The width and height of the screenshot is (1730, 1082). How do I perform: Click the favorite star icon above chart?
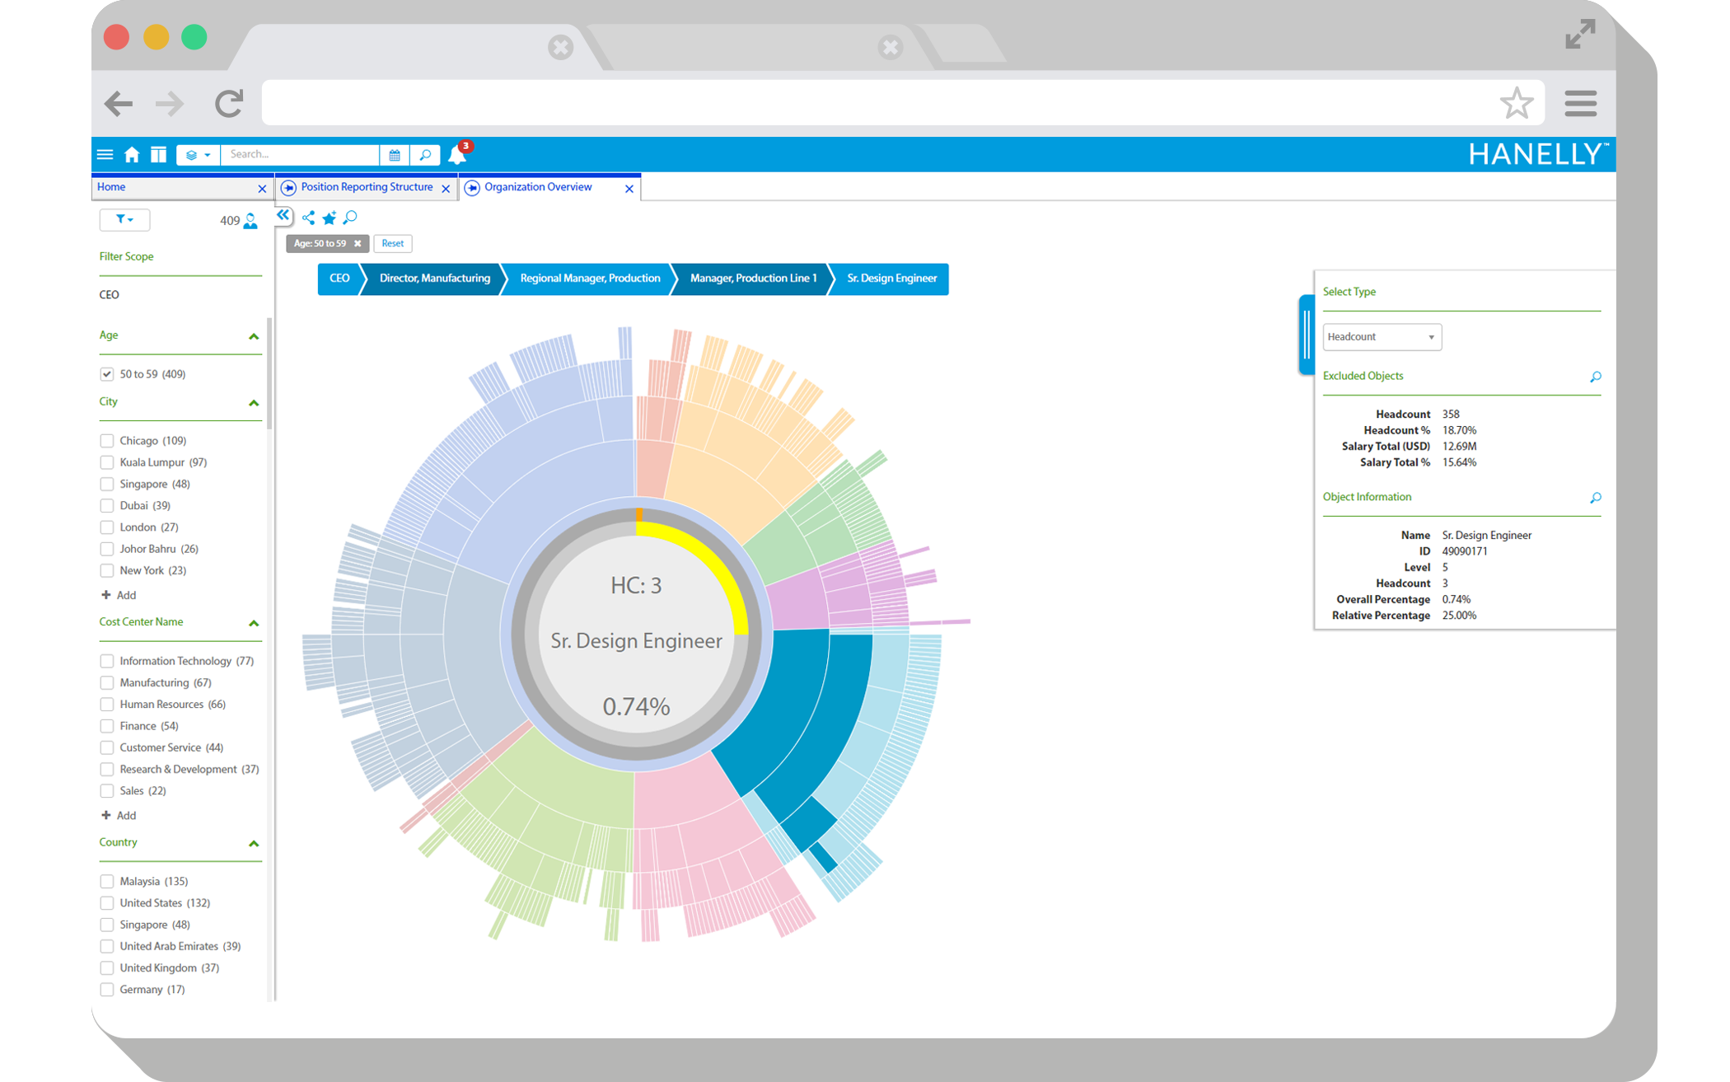click(x=330, y=218)
